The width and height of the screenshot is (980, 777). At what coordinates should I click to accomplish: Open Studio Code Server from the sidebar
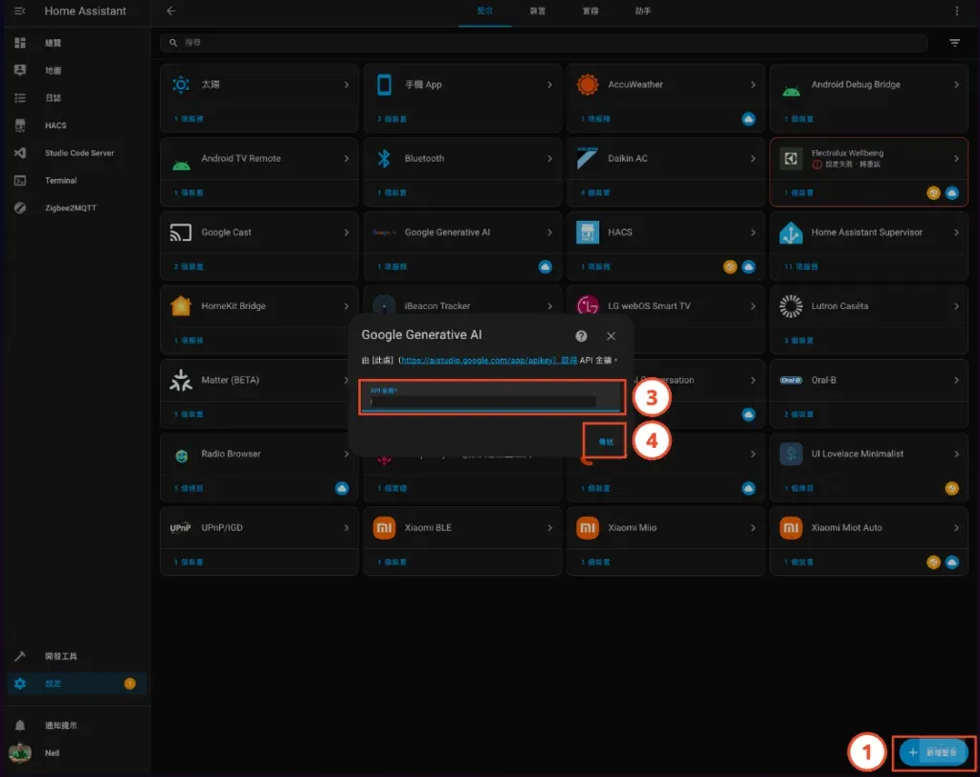coord(78,153)
